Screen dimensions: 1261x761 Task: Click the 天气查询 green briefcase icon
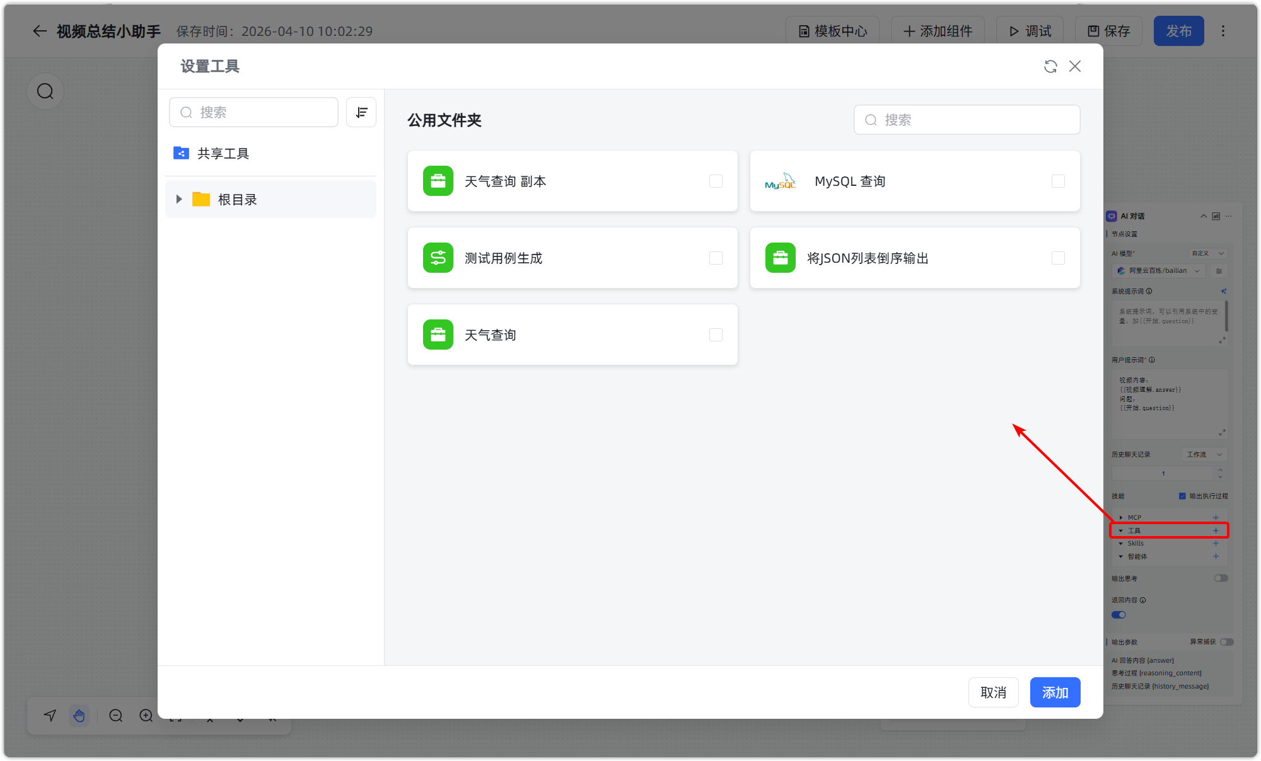tap(438, 335)
